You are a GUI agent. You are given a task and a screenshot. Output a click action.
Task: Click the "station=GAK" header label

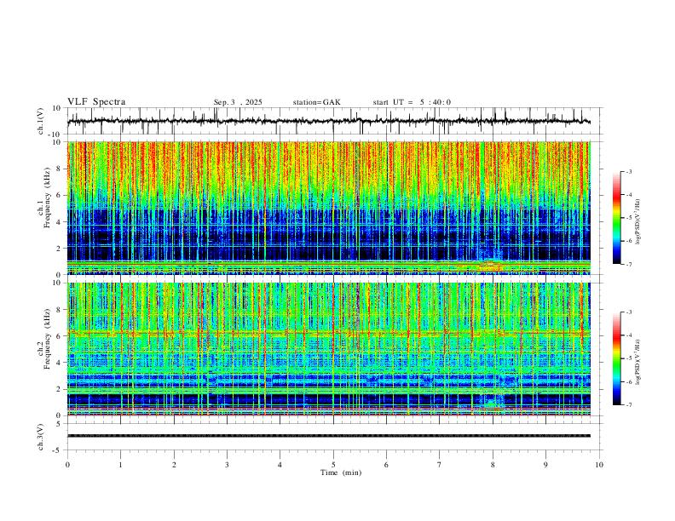[316, 102]
